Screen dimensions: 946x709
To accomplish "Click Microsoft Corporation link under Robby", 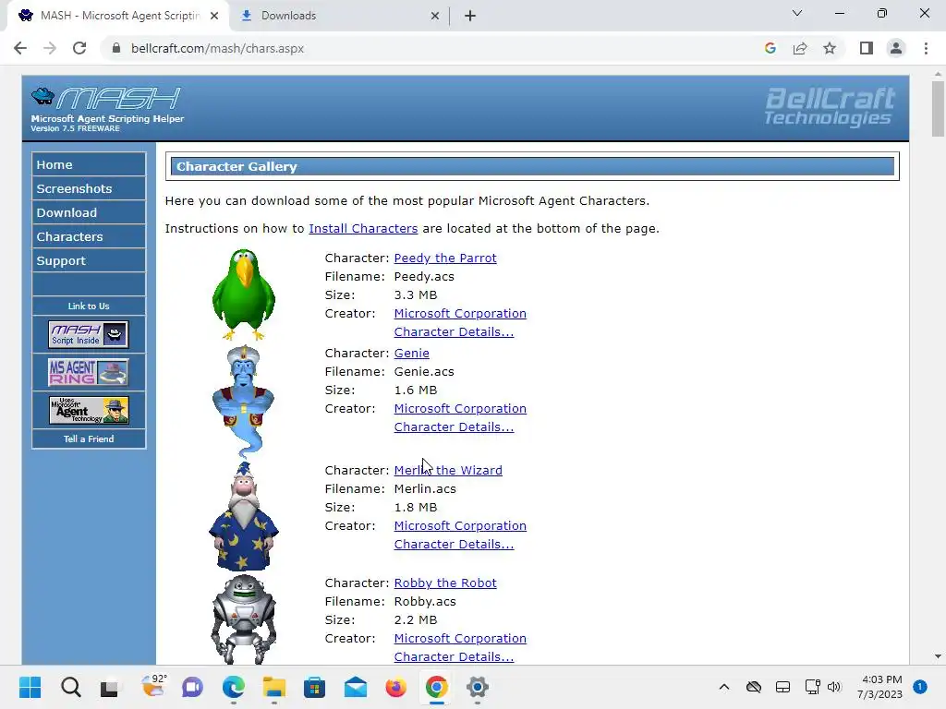I will pos(460,639).
